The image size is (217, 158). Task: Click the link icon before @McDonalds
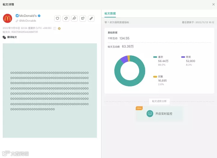tap(17, 21)
